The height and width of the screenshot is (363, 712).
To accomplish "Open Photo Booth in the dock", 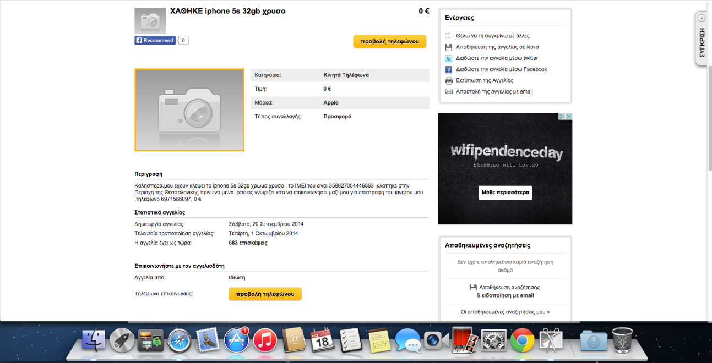I will (465, 340).
